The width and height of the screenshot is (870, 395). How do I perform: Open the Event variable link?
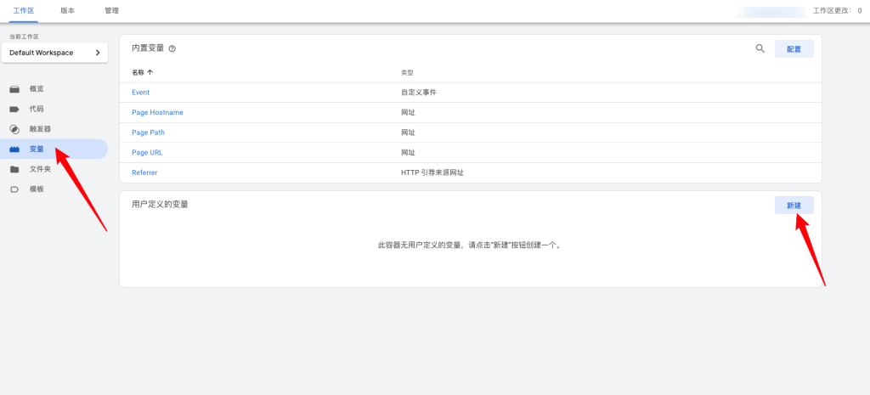point(140,93)
